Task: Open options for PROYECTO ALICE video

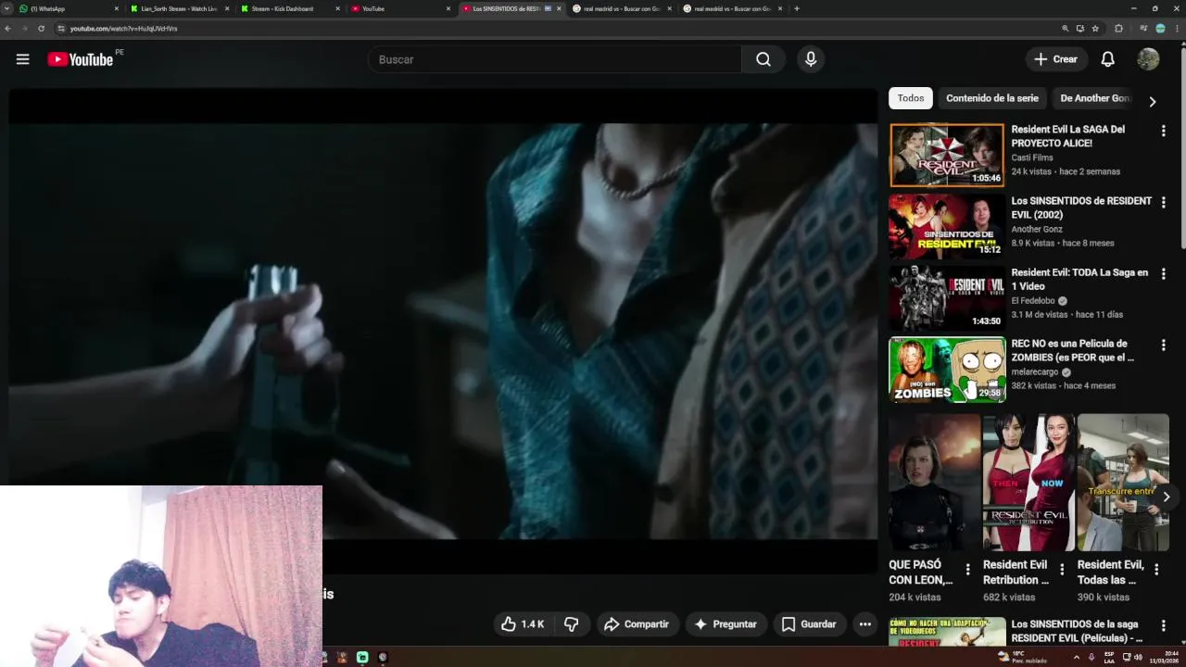Action: click(x=1163, y=132)
